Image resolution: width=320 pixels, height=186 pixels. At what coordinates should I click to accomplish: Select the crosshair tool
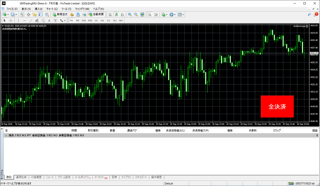pos(11,20)
